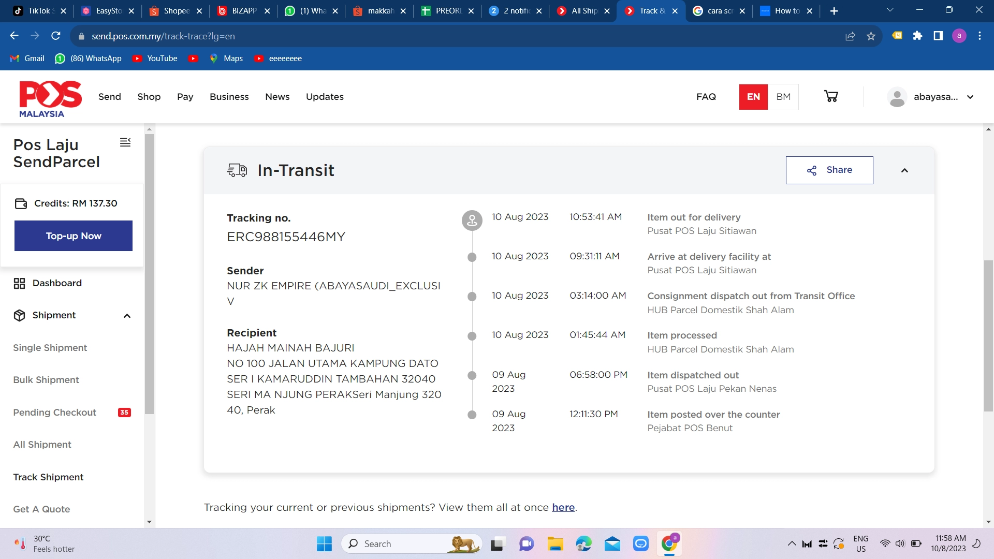Click the share page icon in address bar
This screenshot has width=994, height=559.
click(850, 36)
